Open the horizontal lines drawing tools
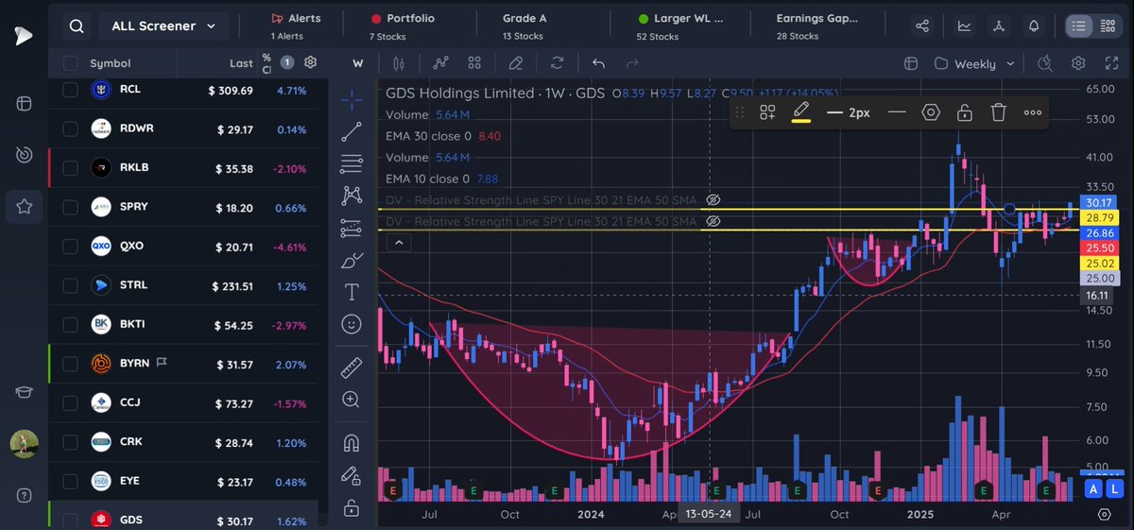 pyautogui.click(x=352, y=163)
